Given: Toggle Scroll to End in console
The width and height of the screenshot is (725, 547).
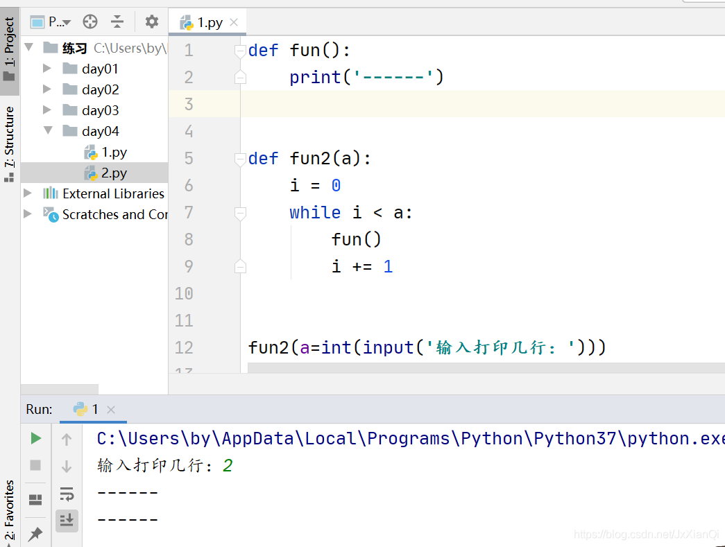Looking at the screenshot, I should point(67,521).
